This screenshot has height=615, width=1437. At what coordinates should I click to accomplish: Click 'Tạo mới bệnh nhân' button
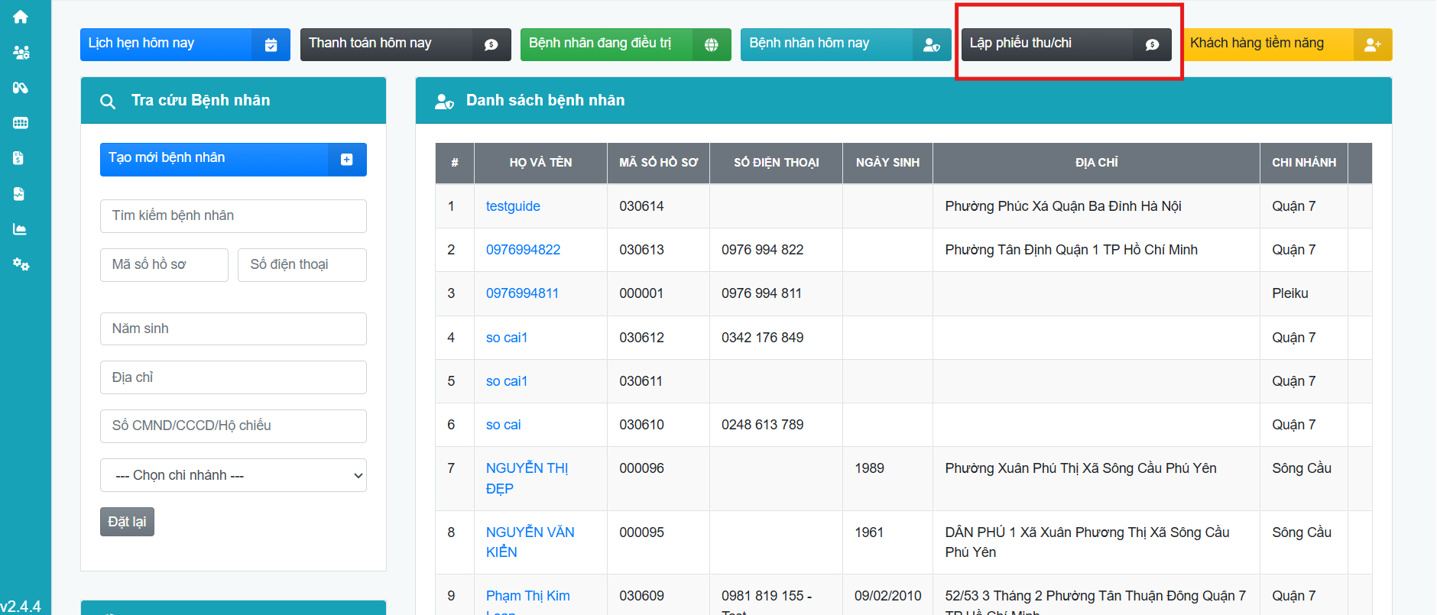pos(233,159)
